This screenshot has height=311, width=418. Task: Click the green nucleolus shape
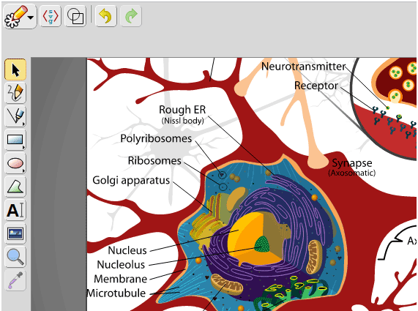[263, 244]
